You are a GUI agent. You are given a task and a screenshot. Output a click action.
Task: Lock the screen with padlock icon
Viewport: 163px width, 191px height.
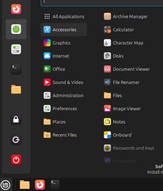coord(16,119)
